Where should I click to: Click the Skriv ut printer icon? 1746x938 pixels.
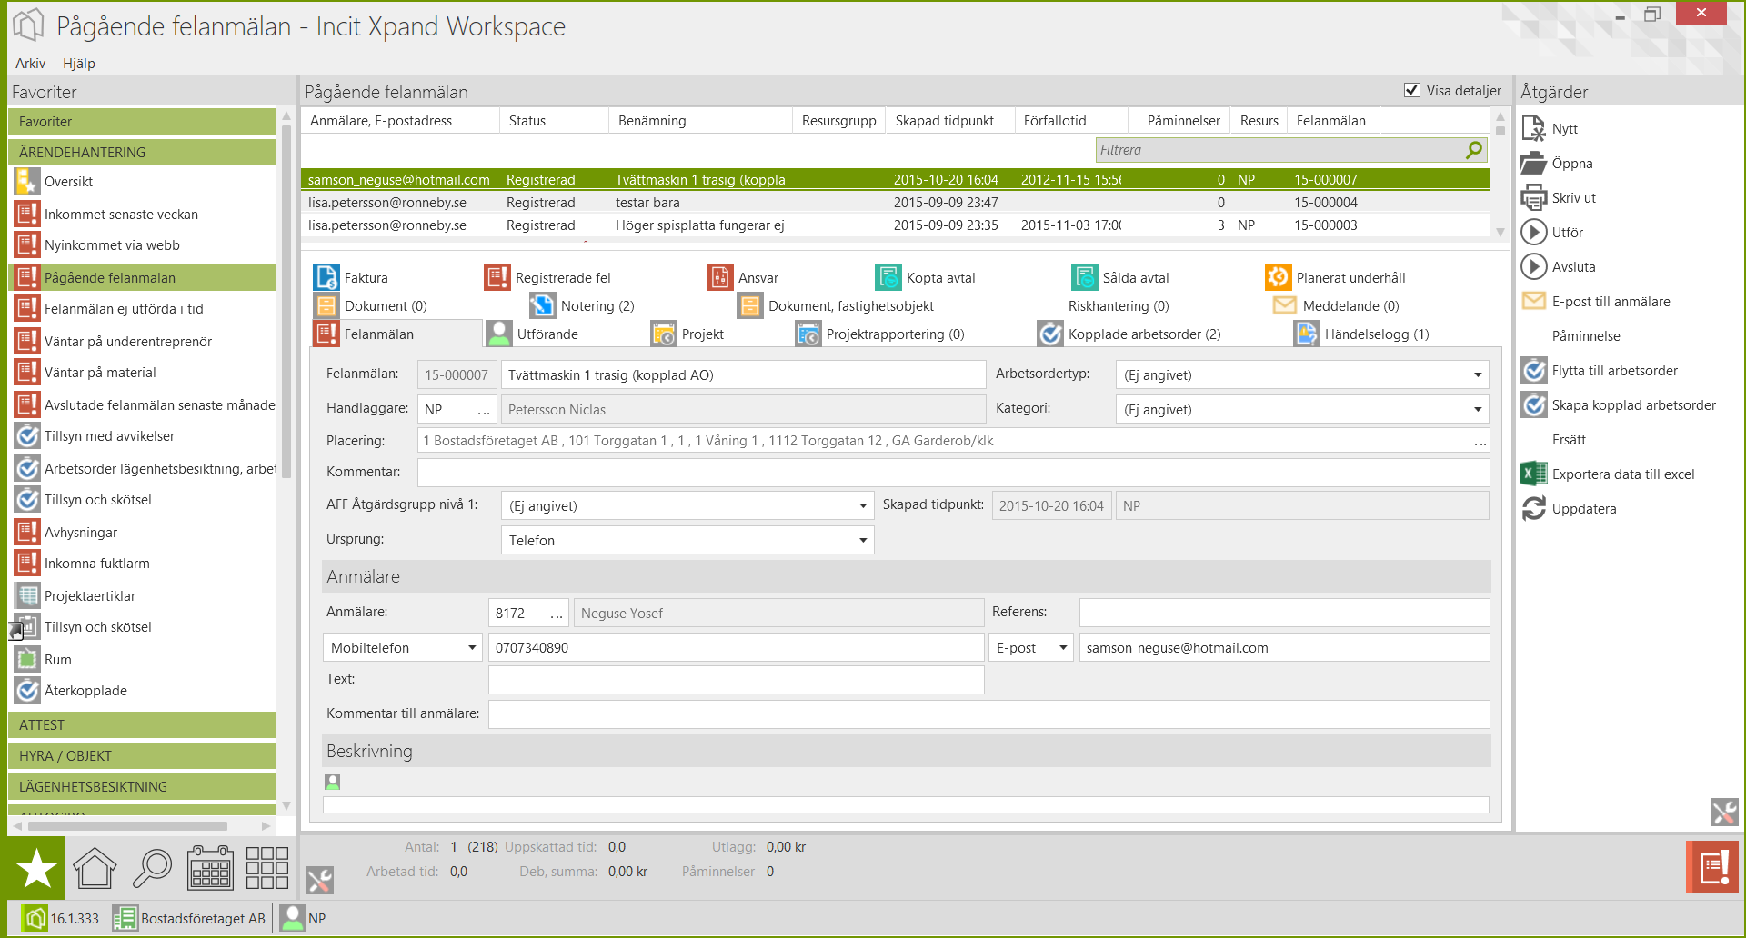[x=1533, y=197]
